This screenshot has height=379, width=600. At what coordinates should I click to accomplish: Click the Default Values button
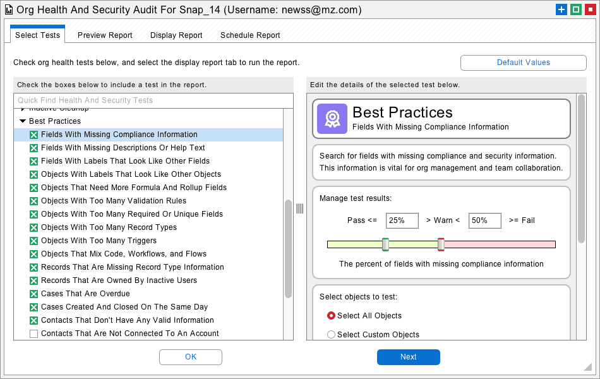point(523,63)
